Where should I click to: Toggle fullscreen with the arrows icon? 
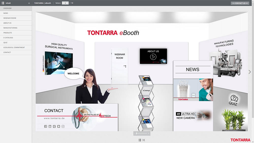click(x=144, y=140)
